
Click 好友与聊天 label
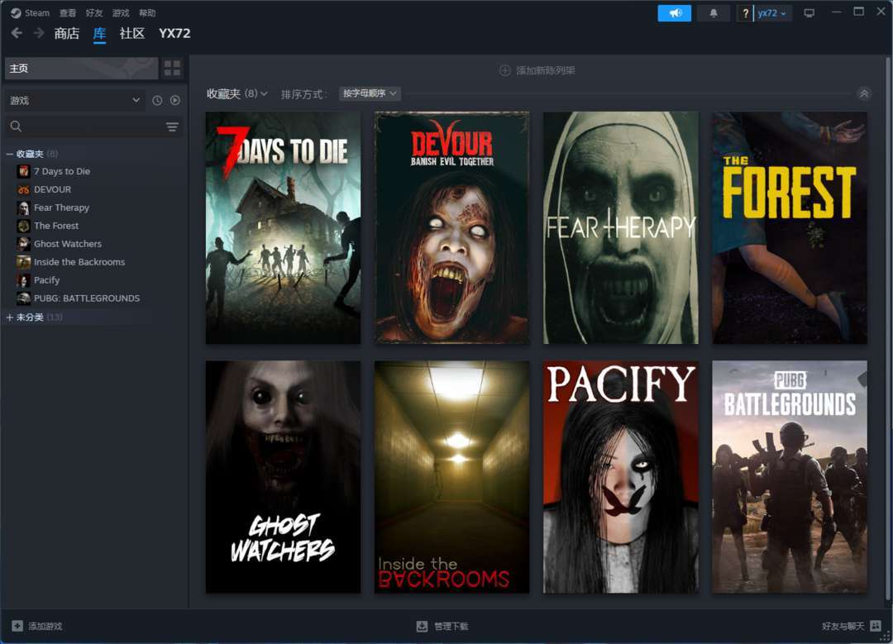(843, 627)
